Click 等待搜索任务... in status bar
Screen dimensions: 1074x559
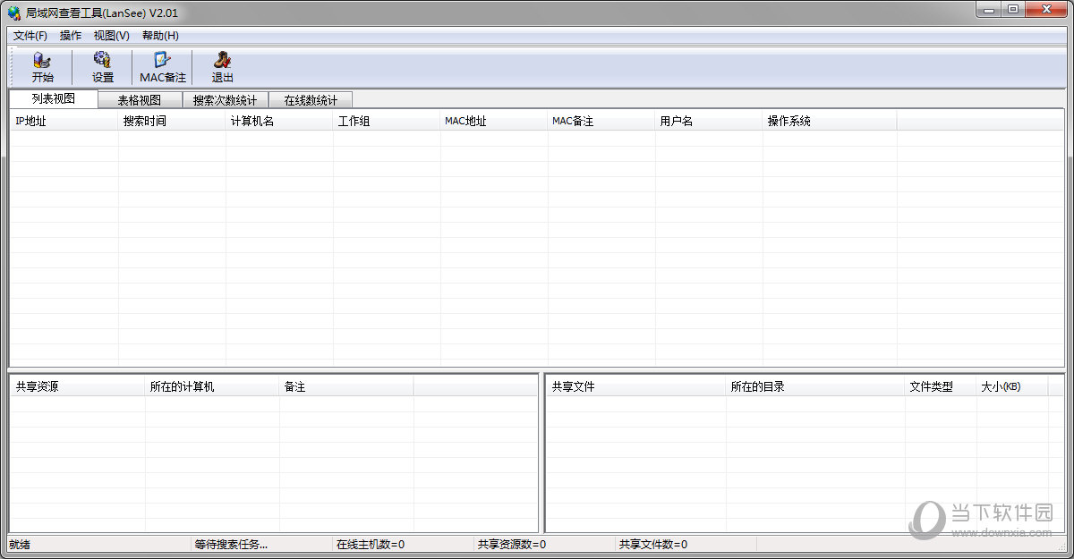click(231, 544)
